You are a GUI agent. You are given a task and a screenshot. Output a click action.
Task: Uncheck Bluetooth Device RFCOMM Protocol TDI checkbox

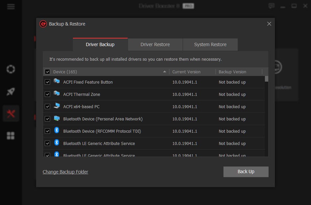click(x=47, y=131)
